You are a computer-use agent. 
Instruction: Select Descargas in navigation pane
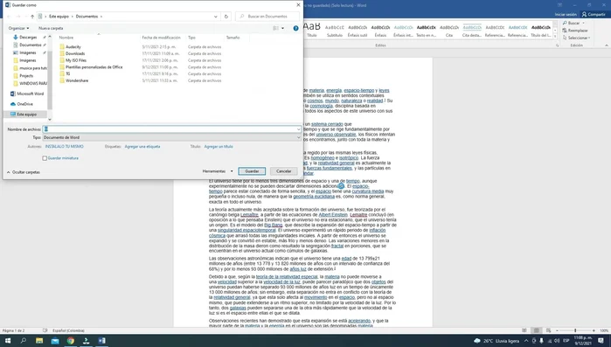[x=28, y=37]
